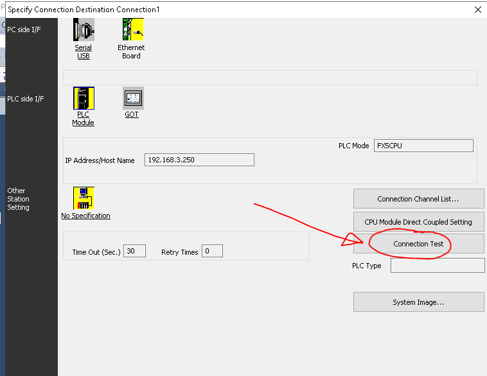The width and height of the screenshot is (487, 376).
Task: Click the PLC side I/F label
Action: coord(26,99)
